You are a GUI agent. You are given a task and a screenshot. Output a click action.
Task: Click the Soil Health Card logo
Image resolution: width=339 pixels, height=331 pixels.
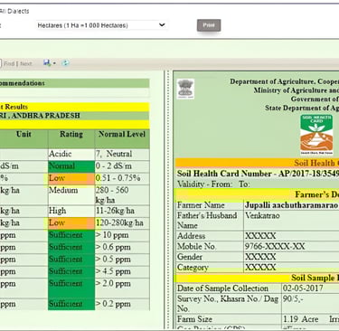(x=316, y=135)
